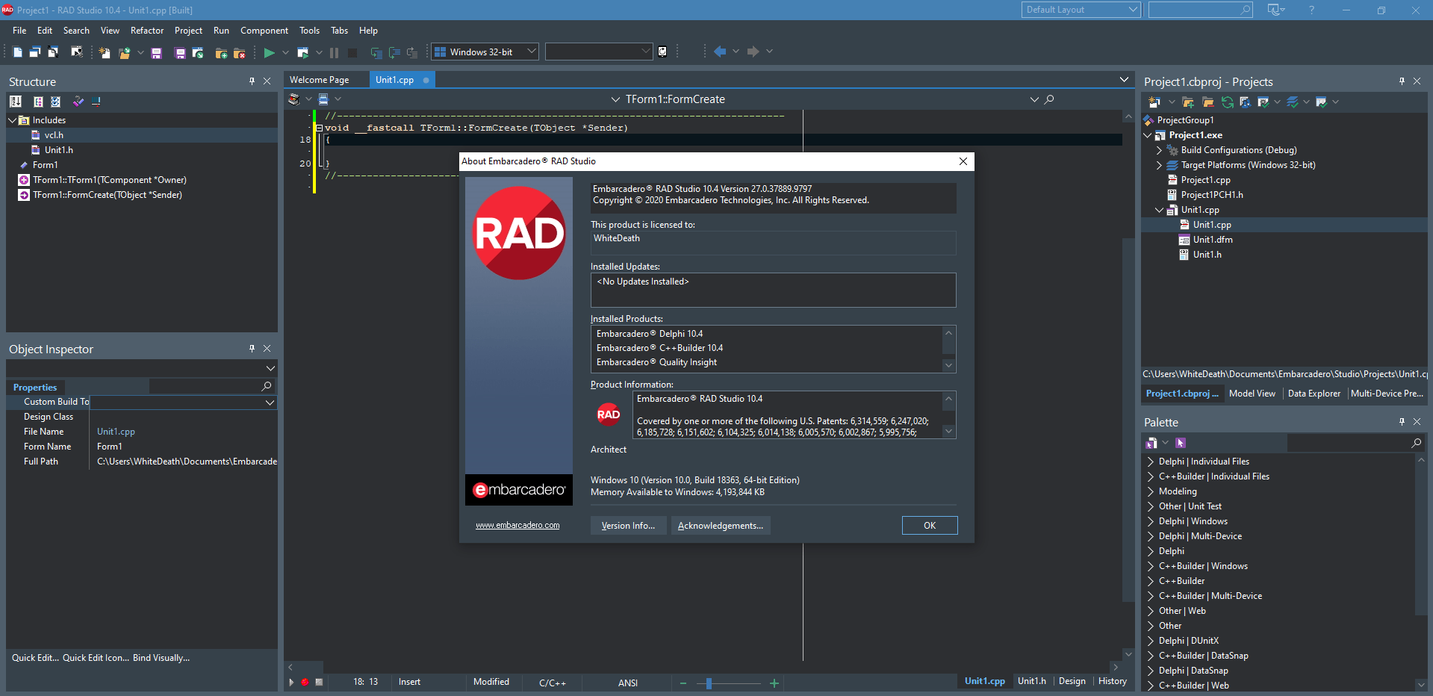Click the Bind Visually... link
The height and width of the screenshot is (696, 1433).
161,658
